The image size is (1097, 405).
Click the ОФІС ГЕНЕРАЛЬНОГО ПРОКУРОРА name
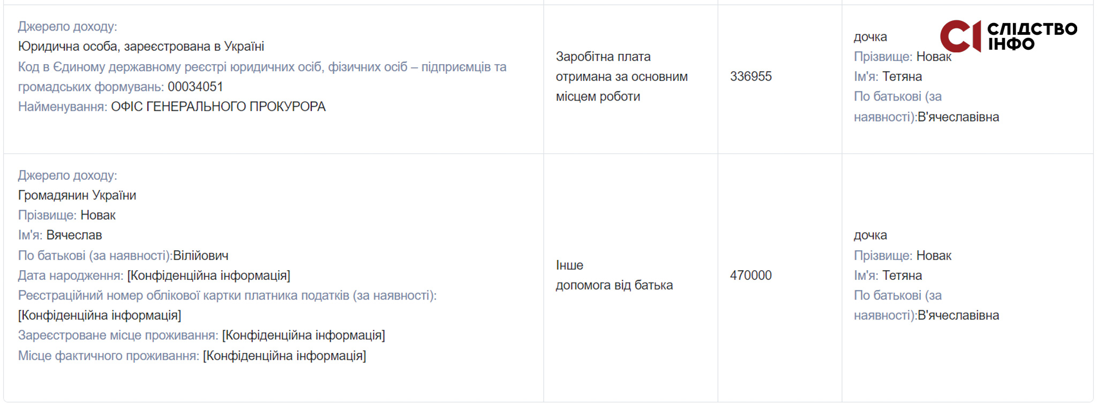click(x=218, y=106)
